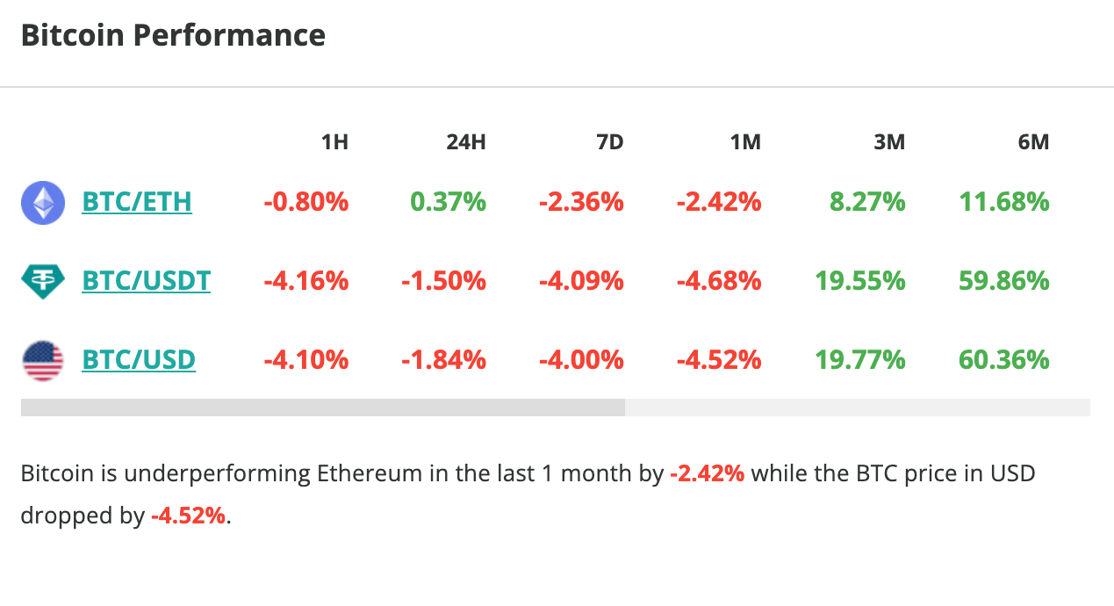
Task: Open the BTC/ETH pair link
Action: click(137, 203)
